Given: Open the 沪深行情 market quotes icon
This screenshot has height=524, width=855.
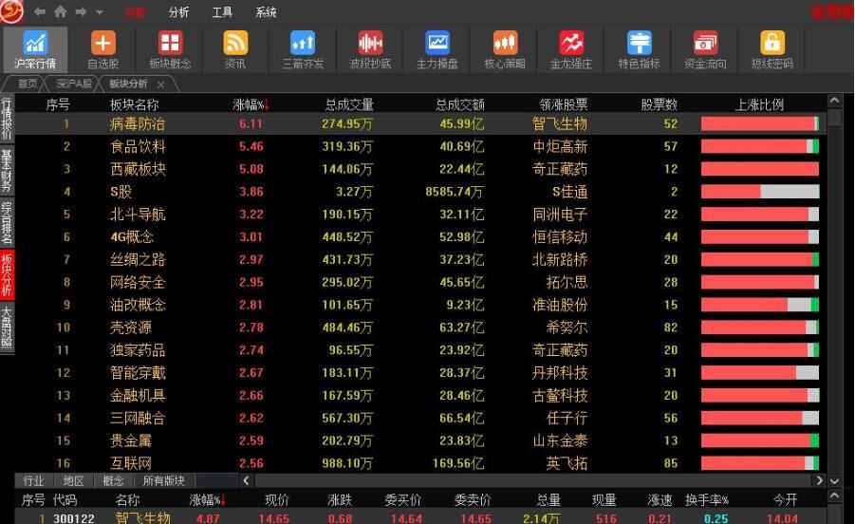Looking at the screenshot, I should tap(35, 49).
